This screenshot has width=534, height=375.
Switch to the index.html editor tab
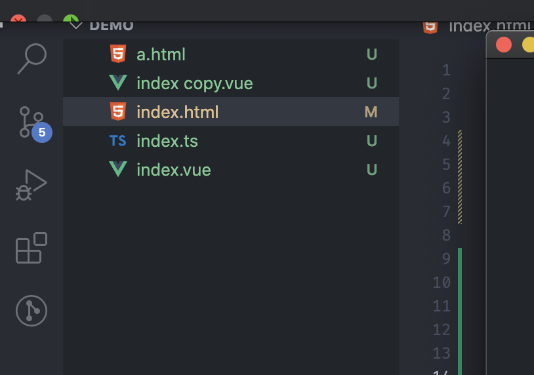point(477,26)
